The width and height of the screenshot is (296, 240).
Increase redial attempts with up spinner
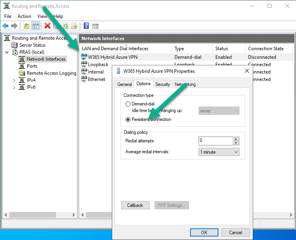point(236,139)
